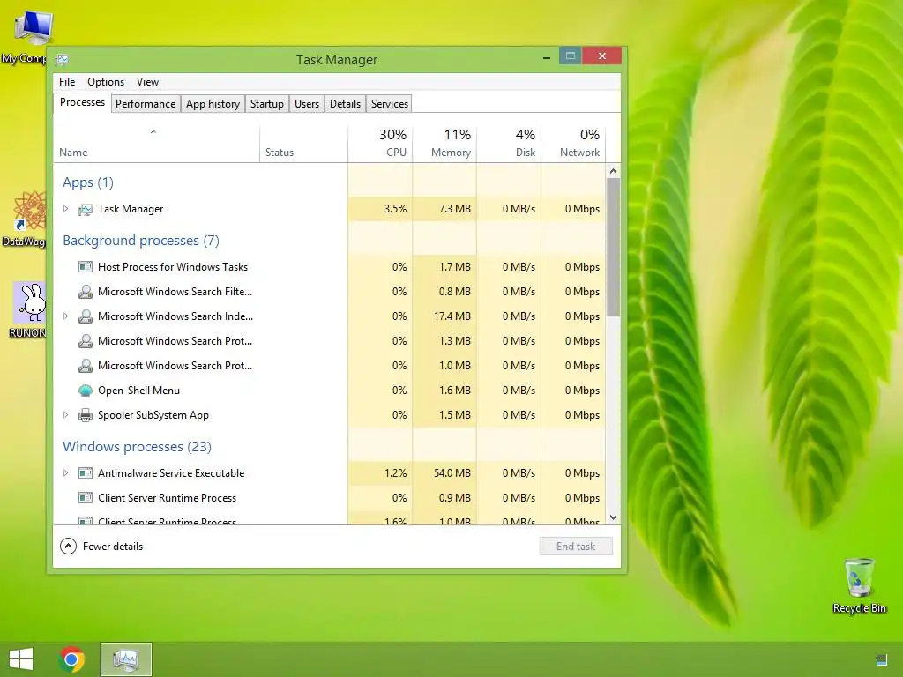Switch to the Users tab
This screenshot has width=903, height=677.
[x=306, y=104]
